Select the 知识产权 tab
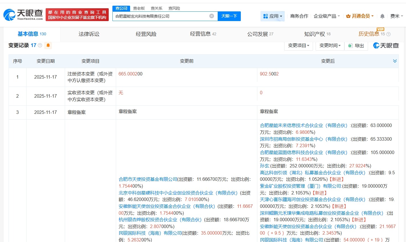406x242 pixels. (315, 34)
